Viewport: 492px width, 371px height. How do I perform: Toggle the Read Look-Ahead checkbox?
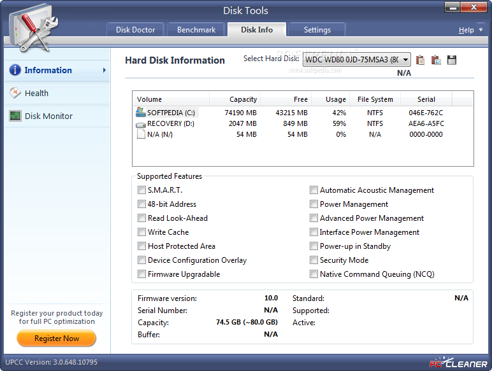click(x=141, y=218)
